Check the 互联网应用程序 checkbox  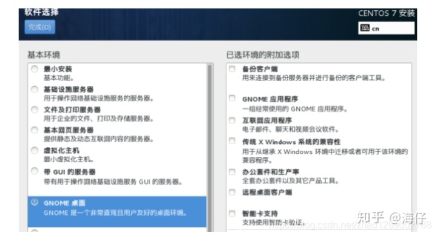[232, 120]
